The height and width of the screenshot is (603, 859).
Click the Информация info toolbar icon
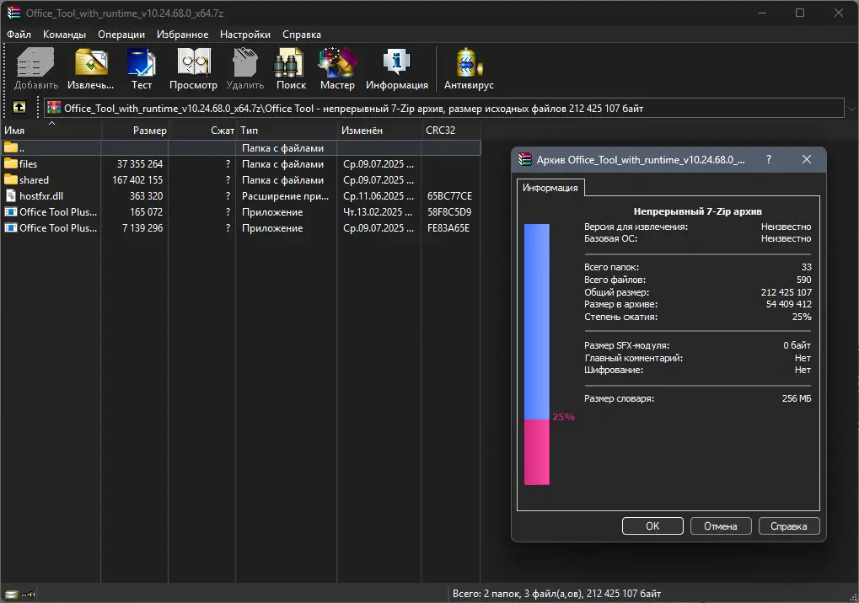(x=397, y=67)
